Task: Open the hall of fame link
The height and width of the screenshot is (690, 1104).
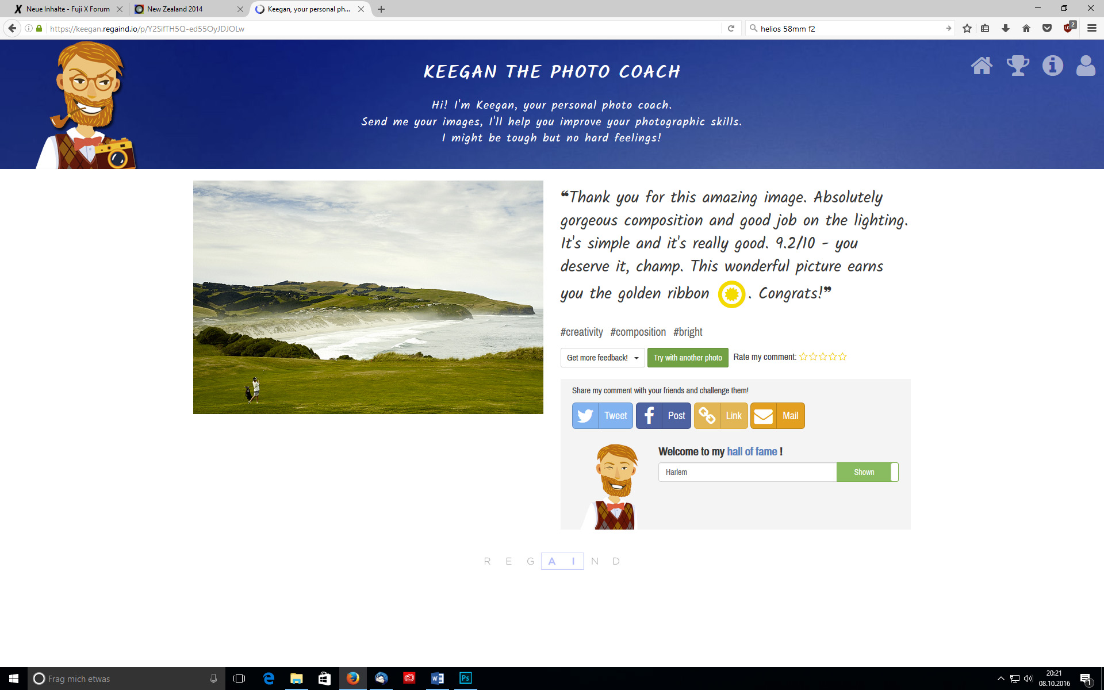Action: 751,451
